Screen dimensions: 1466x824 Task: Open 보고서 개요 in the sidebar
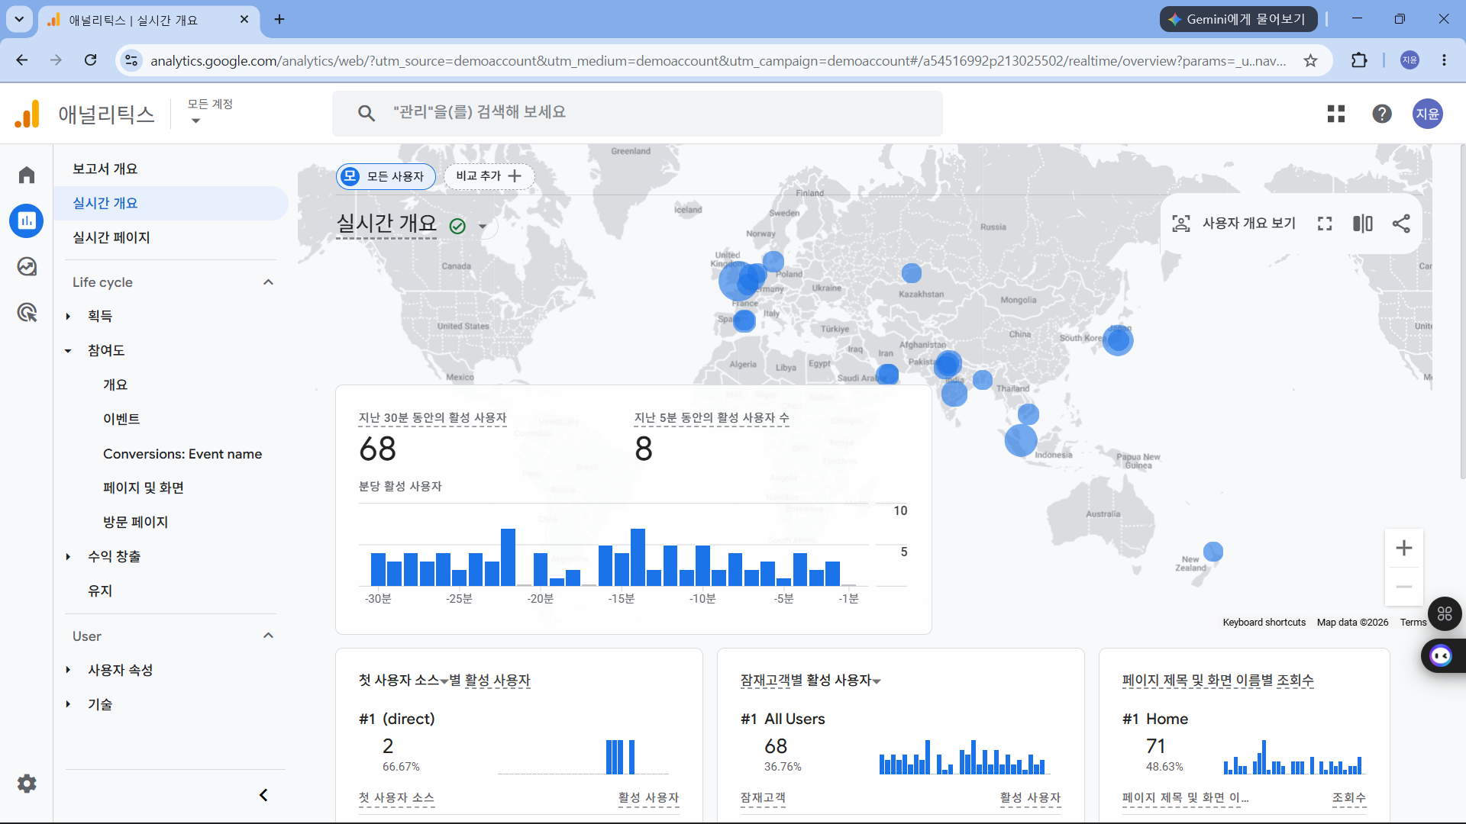coord(105,169)
